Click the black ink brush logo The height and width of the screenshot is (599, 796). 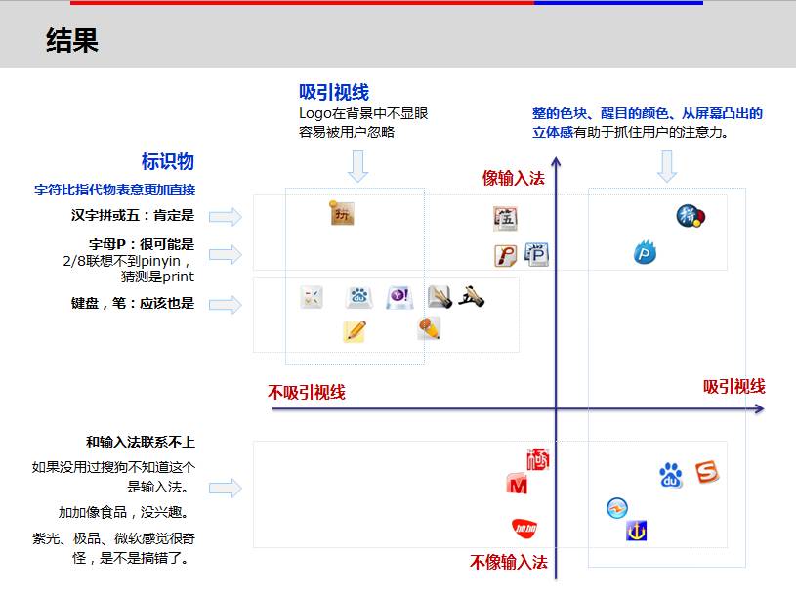pos(471,297)
